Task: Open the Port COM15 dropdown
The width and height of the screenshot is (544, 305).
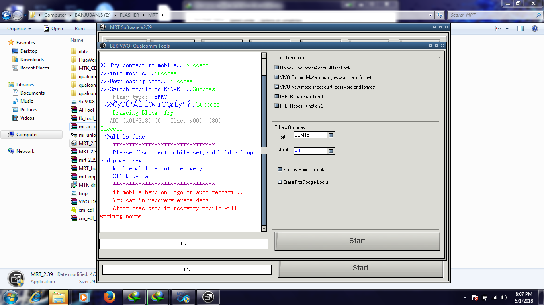Action: [x=331, y=135]
